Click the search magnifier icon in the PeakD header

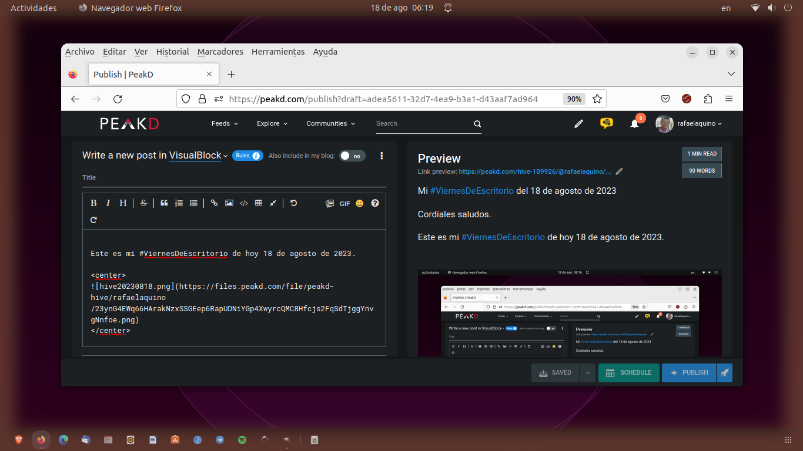[477, 124]
